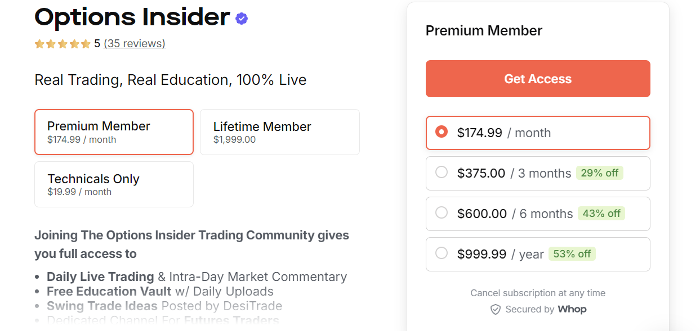Open the 35 reviews link
Image resolution: width=700 pixels, height=331 pixels.
pyautogui.click(x=134, y=43)
